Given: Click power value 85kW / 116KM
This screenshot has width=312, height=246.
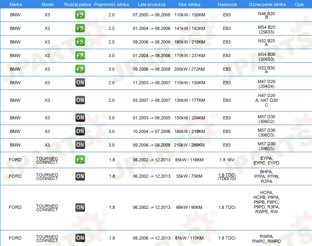Looking at the screenshot, I should click(x=189, y=160).
